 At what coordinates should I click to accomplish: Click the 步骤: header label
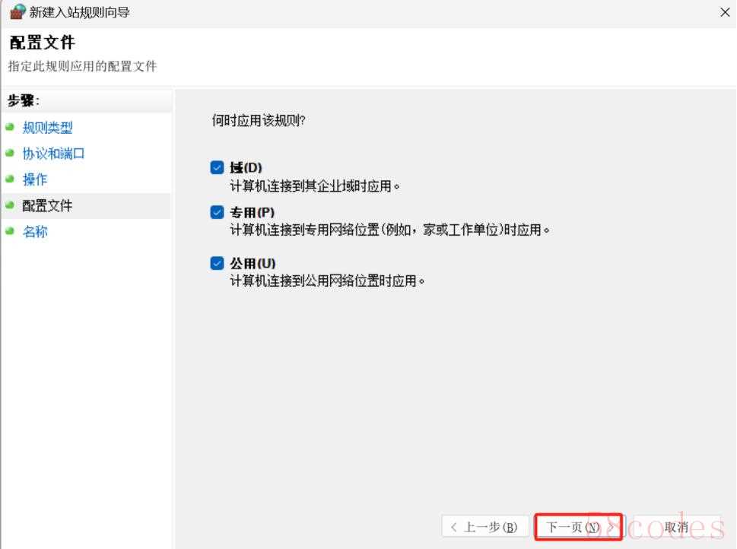(x=24, y=100)
